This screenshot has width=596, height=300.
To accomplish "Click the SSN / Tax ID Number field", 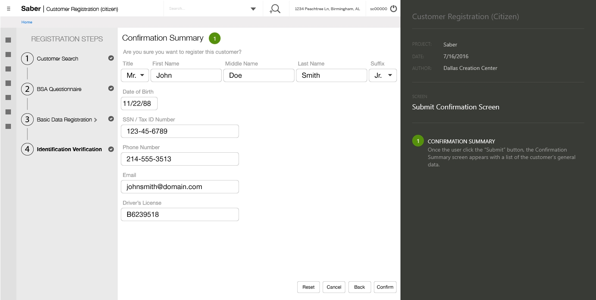I will pos(180,131).
